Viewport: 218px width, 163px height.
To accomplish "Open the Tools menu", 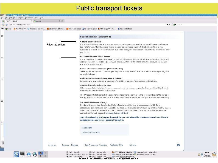I will (36, 18).
